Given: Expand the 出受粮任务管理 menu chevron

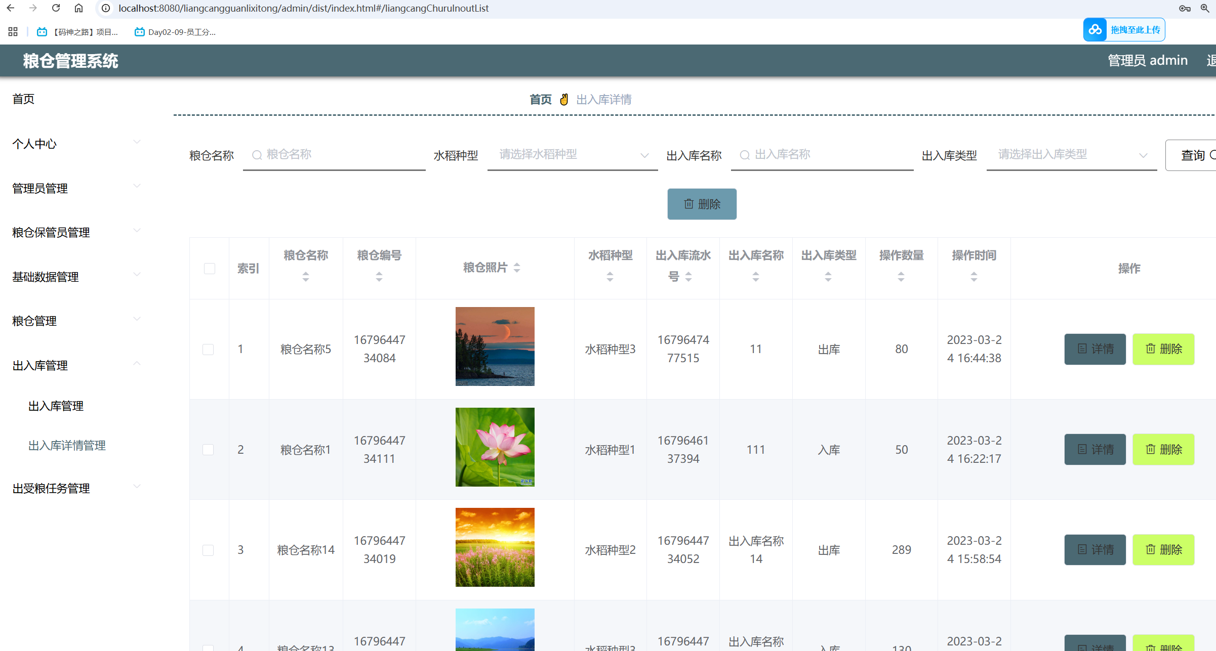Looking at the screenshot, I should 137,486.
